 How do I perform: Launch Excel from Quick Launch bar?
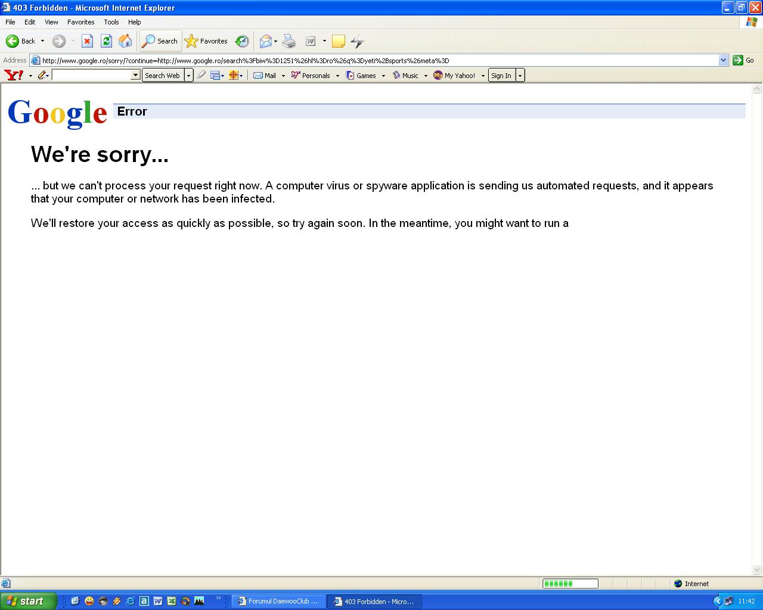(x=171, y=601)
